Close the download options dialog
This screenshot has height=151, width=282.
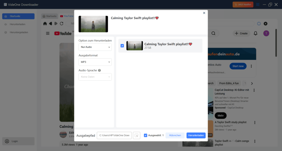[x=204, y=13]
